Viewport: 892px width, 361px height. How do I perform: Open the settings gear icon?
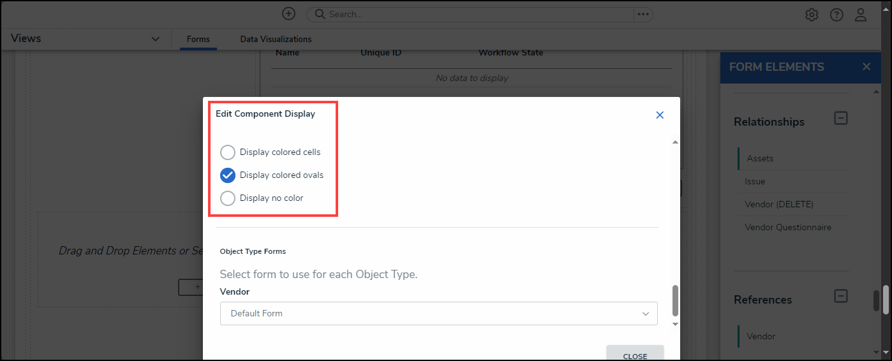(x=812, y=15)
